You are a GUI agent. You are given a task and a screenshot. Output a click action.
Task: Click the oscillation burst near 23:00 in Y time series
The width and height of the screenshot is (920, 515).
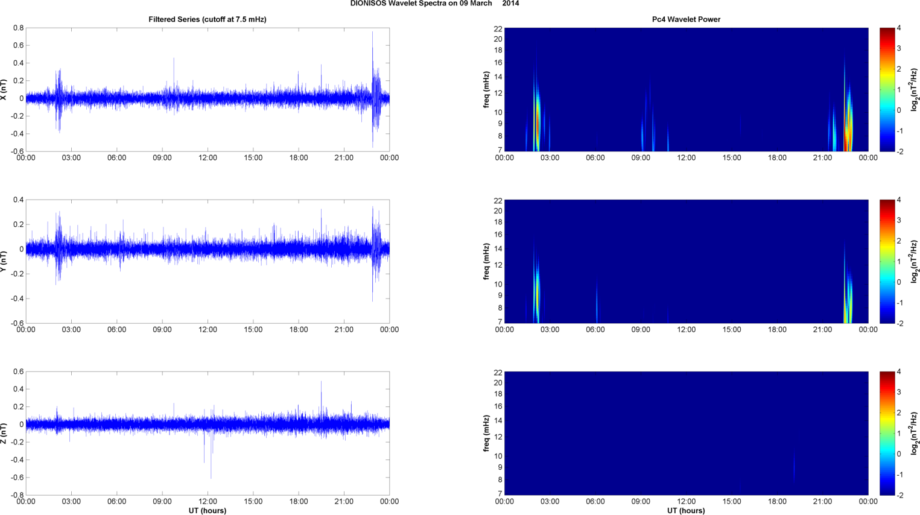[x=375, y=253]
